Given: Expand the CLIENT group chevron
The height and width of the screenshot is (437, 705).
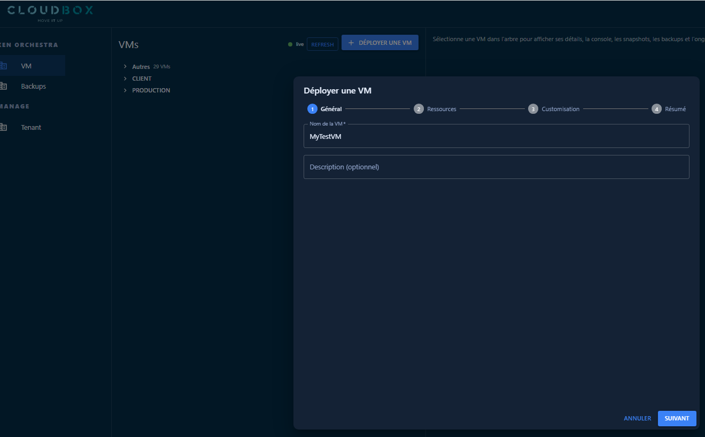Looking at the screenshot, I should 126,79.
